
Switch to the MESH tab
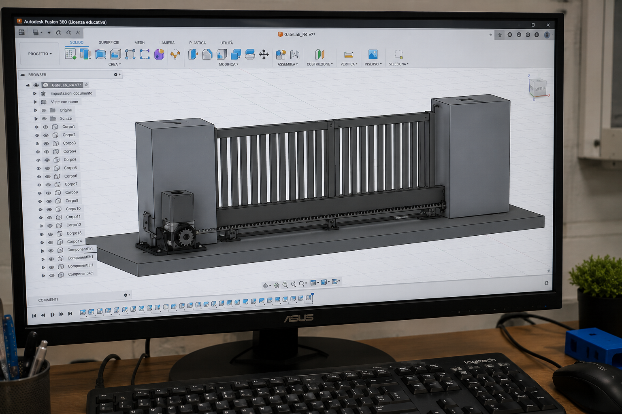139,42
